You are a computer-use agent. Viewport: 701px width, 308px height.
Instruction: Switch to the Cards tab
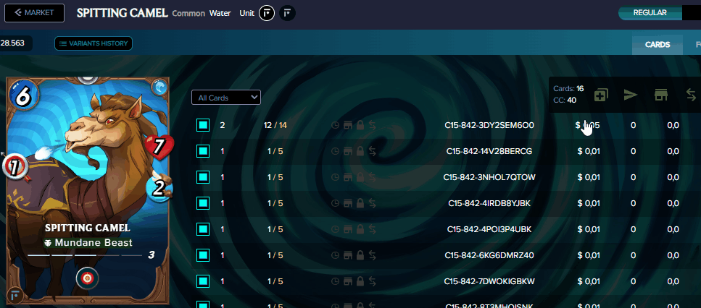point(658,45)
